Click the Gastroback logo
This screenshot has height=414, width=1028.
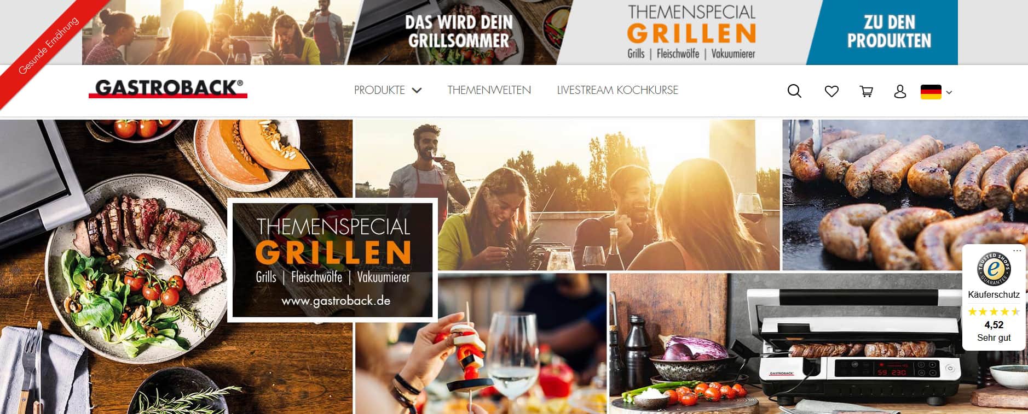click(168, 88)
